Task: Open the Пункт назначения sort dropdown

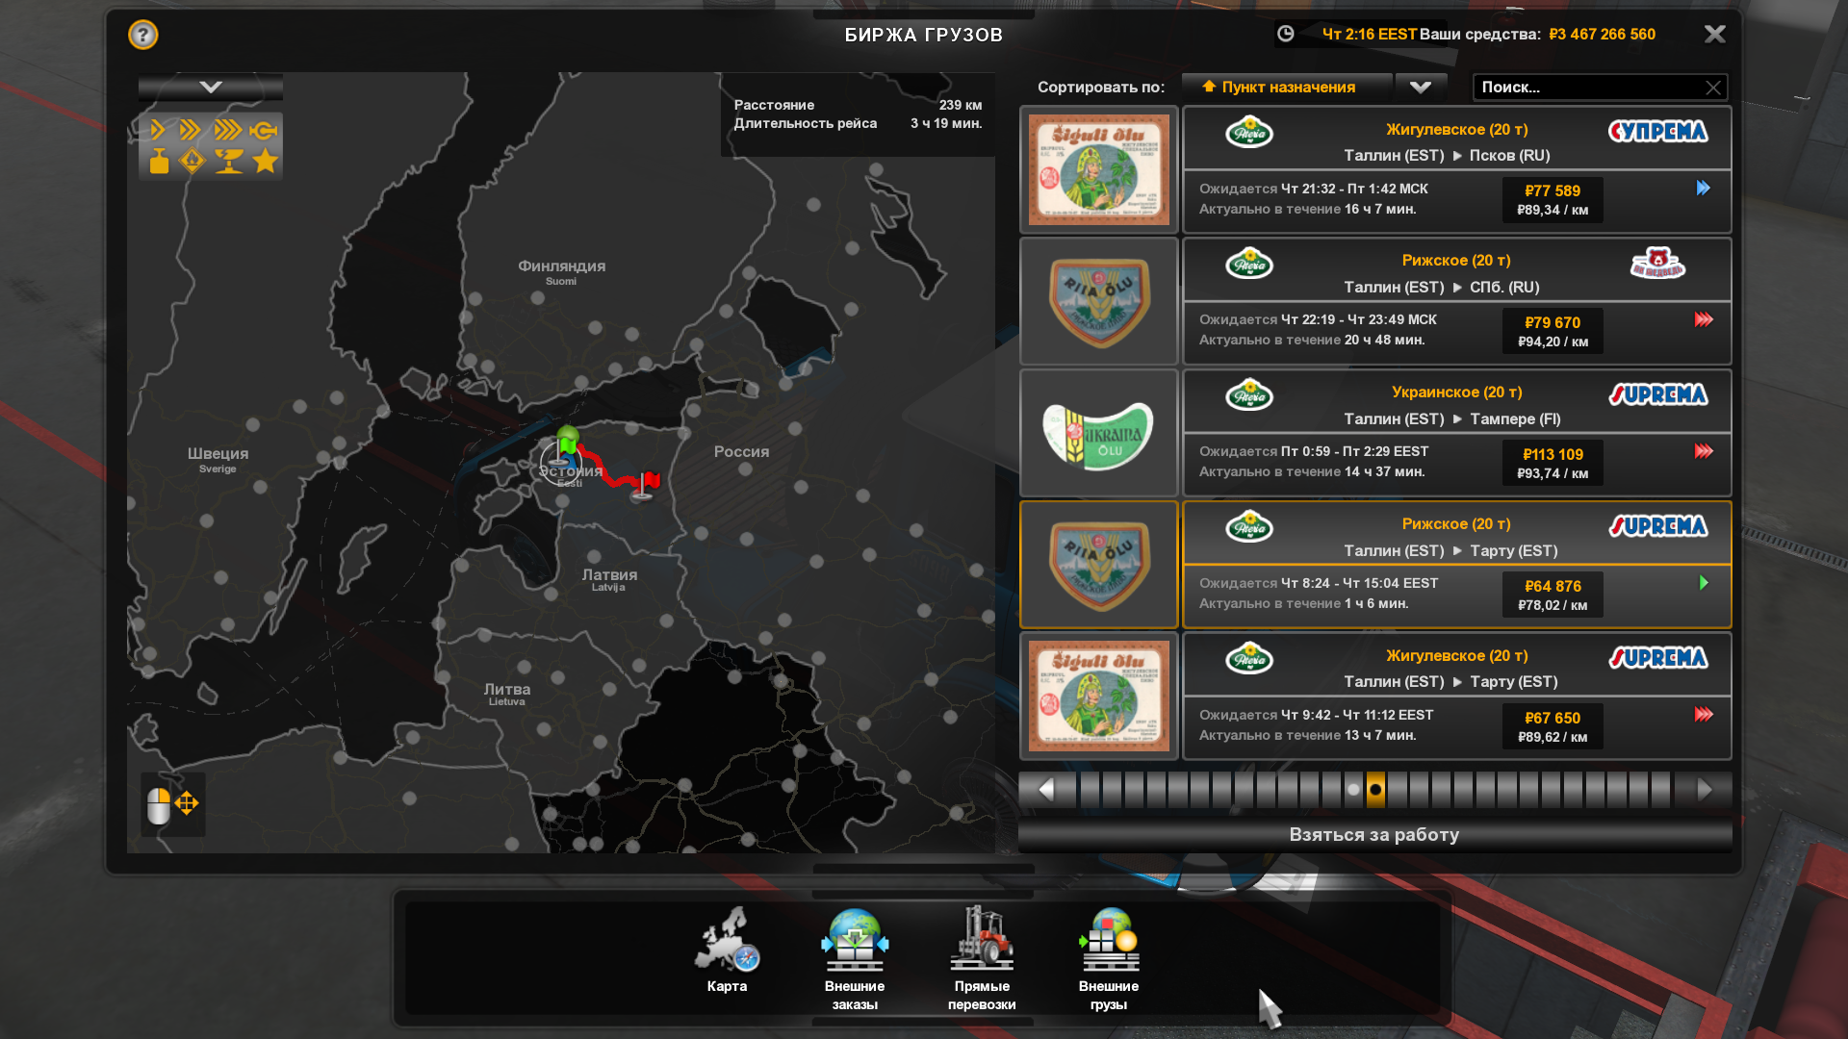Action: [1287, 88]
